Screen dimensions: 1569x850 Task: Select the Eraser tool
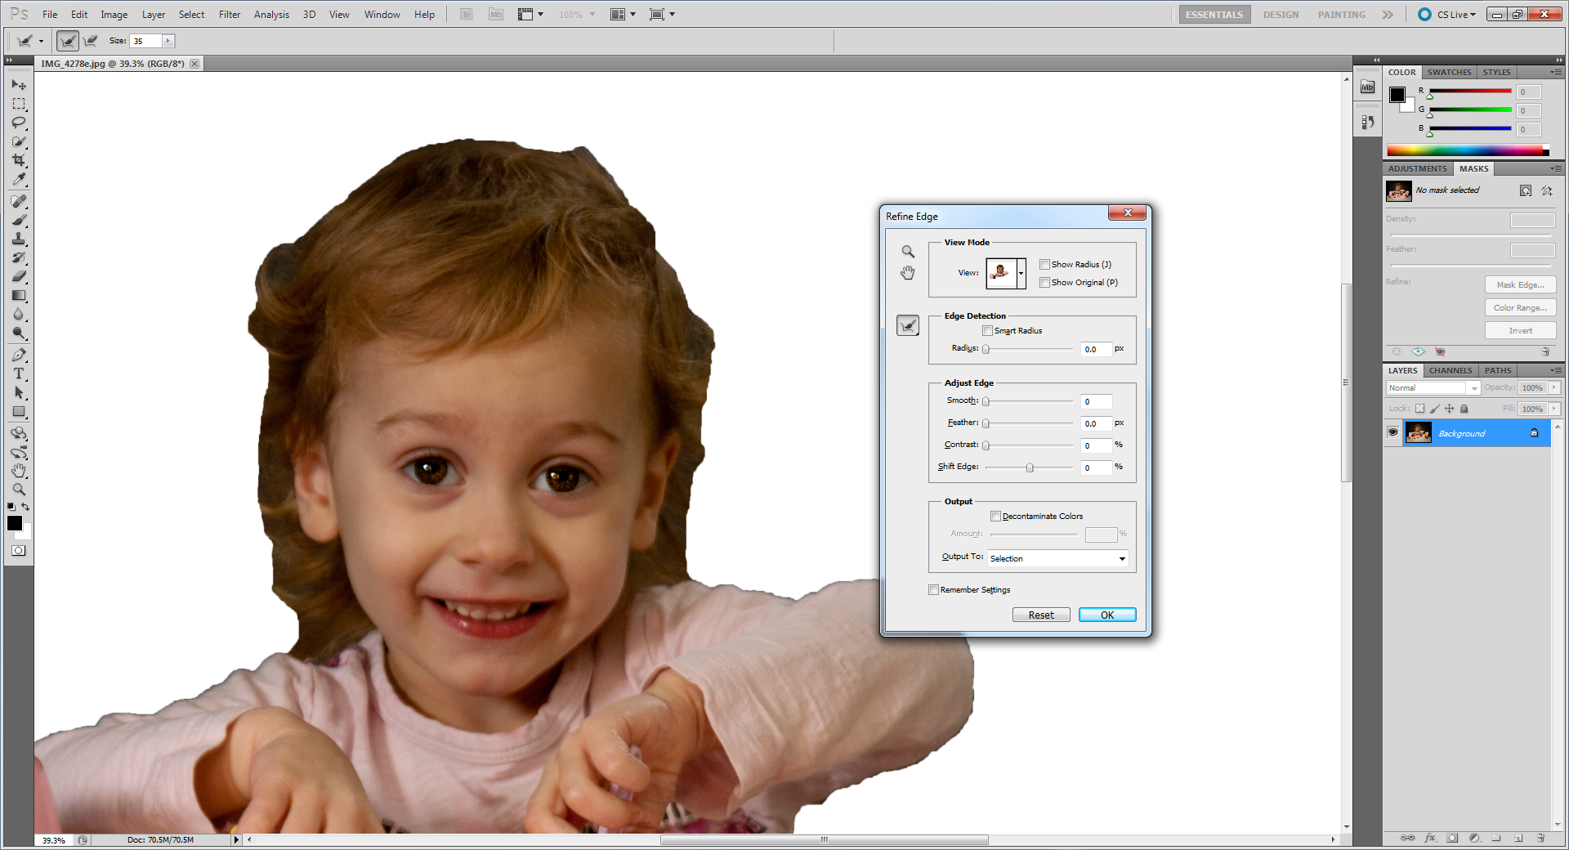19,276
